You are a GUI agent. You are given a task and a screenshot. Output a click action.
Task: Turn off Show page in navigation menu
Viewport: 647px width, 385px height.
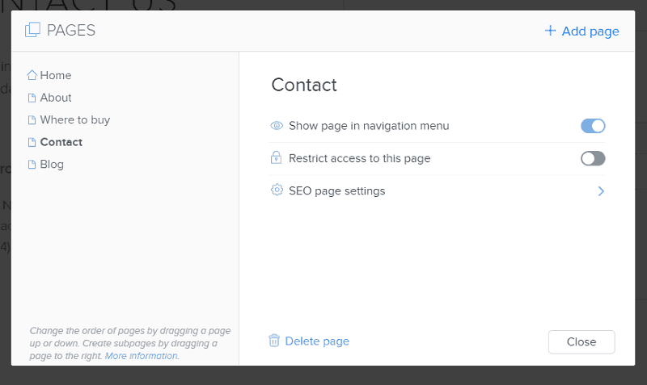[x=593, y=126]
